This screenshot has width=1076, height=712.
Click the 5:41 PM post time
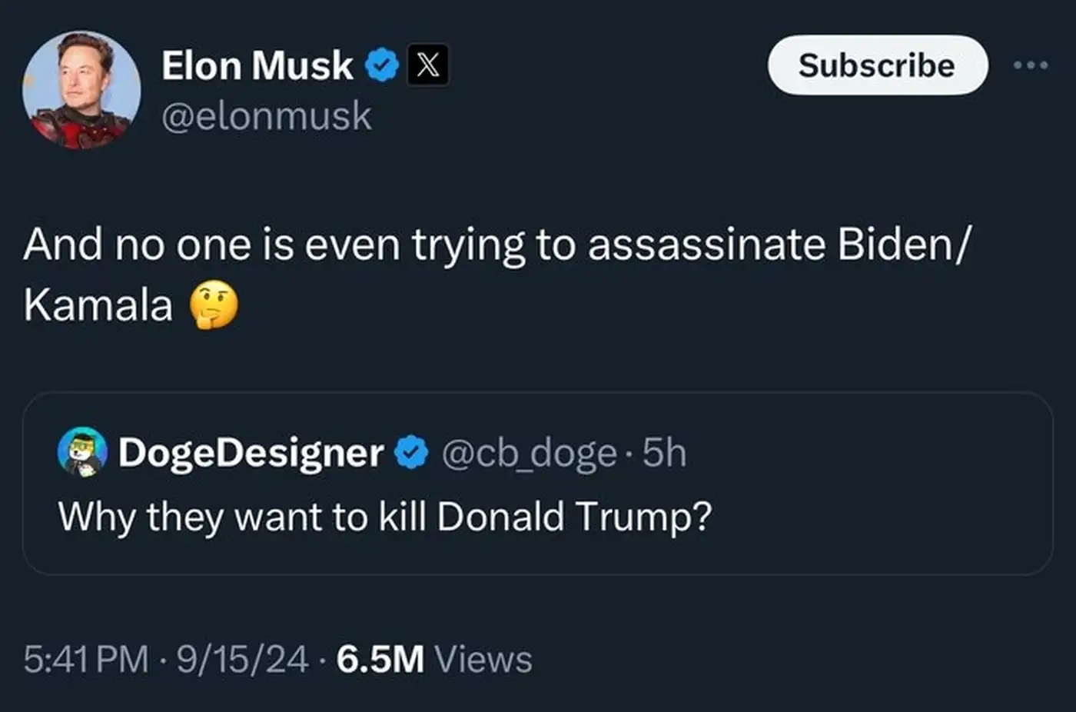point(85,660)
